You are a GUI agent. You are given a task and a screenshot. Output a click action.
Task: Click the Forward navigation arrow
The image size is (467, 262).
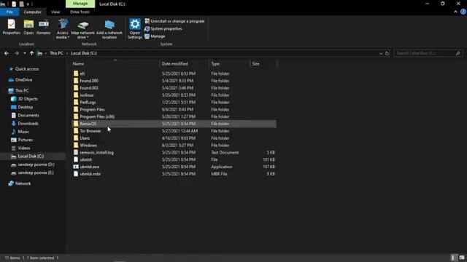(x=17, y=53)
